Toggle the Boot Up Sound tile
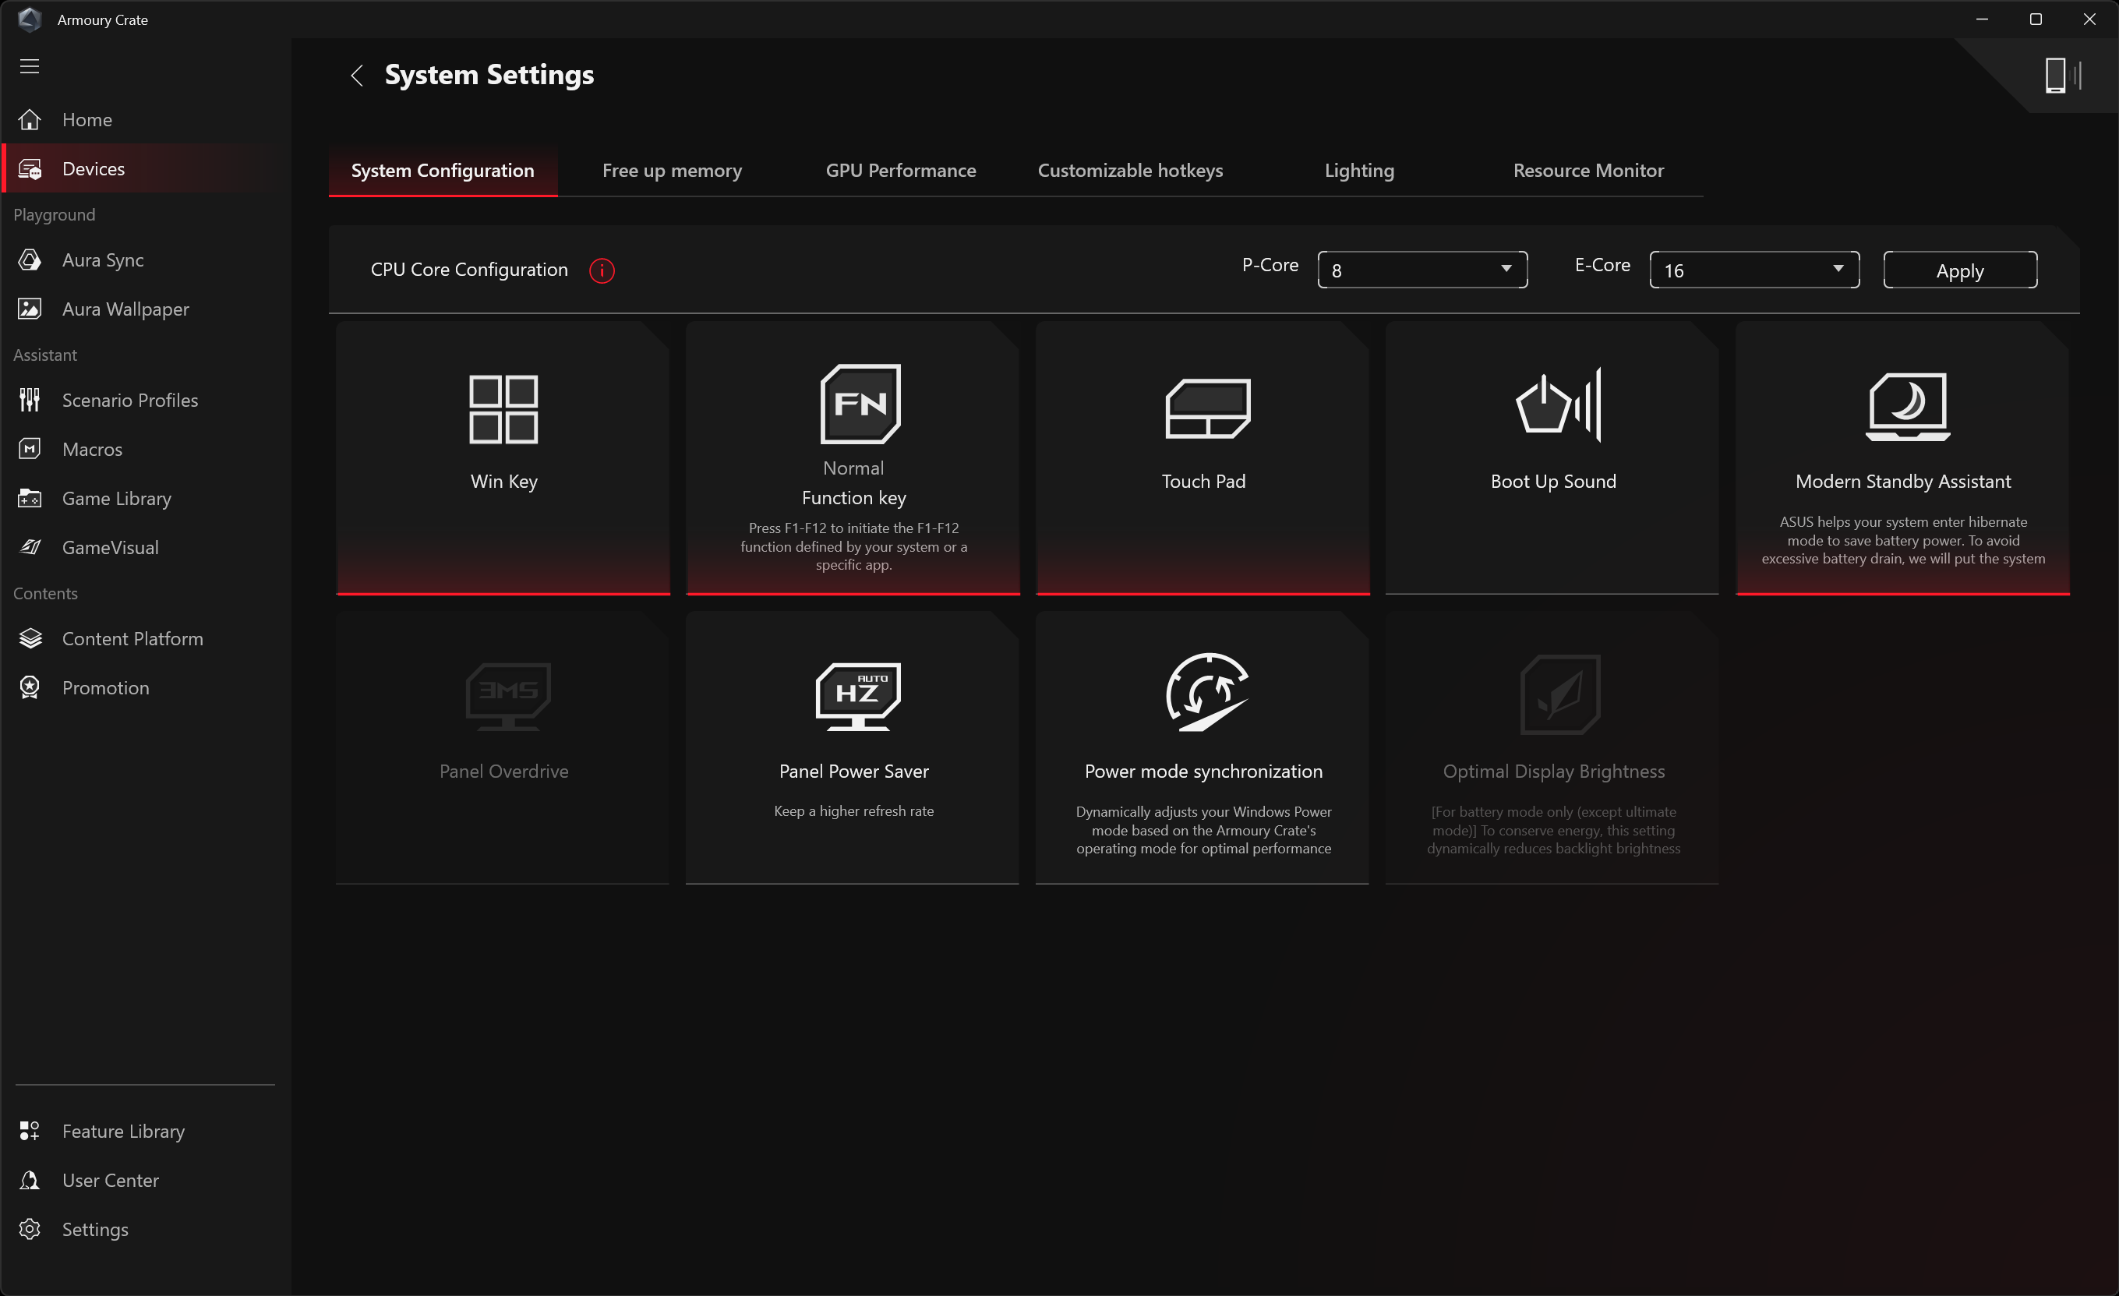 [x=1552, y=456]
